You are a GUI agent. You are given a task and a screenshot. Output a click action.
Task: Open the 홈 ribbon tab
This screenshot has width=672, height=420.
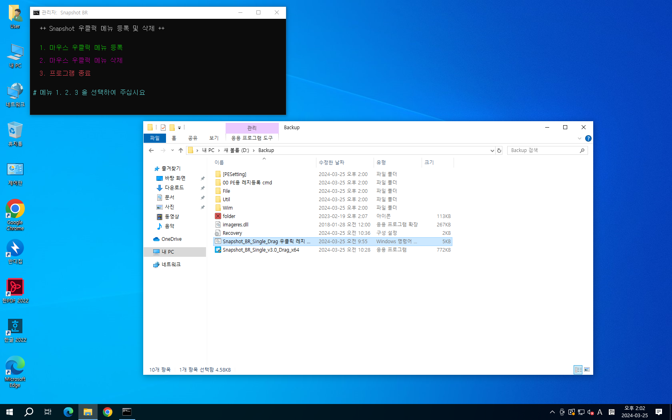point(174,138)
